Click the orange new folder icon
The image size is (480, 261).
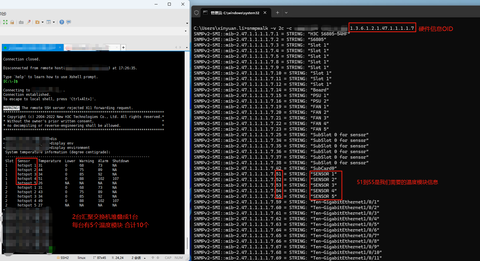(37, 22)
